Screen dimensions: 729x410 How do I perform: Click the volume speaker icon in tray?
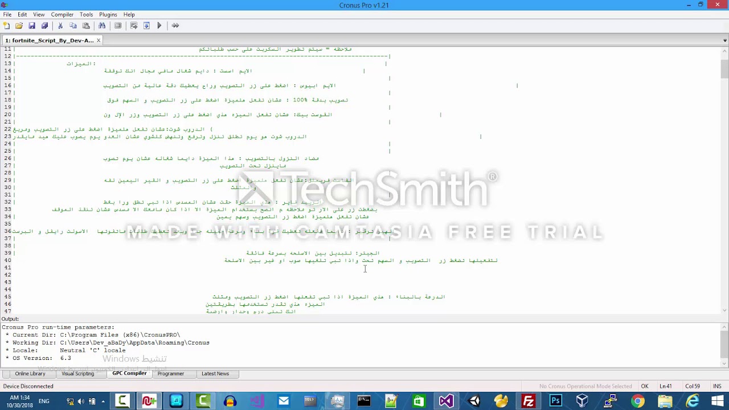tap(80, 401)
